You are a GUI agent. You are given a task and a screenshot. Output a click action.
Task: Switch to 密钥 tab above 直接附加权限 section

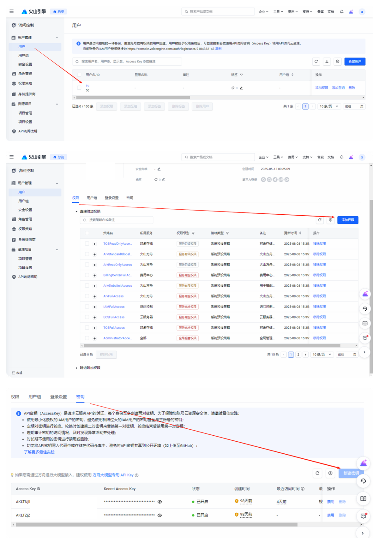pos(130,198)
